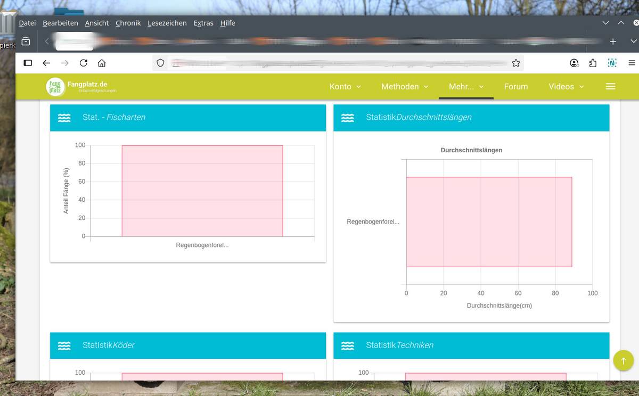Click the Stat. - Fischarten panel header

pos(187,118)
